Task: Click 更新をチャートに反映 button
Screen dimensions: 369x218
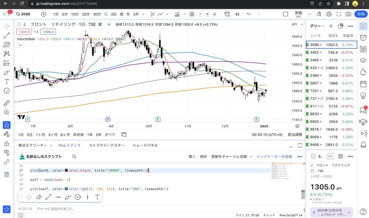Action: [229, 157]
